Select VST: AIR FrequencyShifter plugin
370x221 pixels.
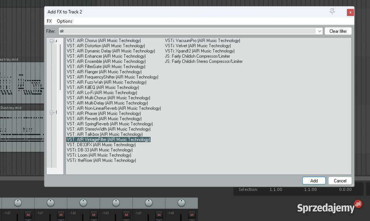tap(112, 77)
